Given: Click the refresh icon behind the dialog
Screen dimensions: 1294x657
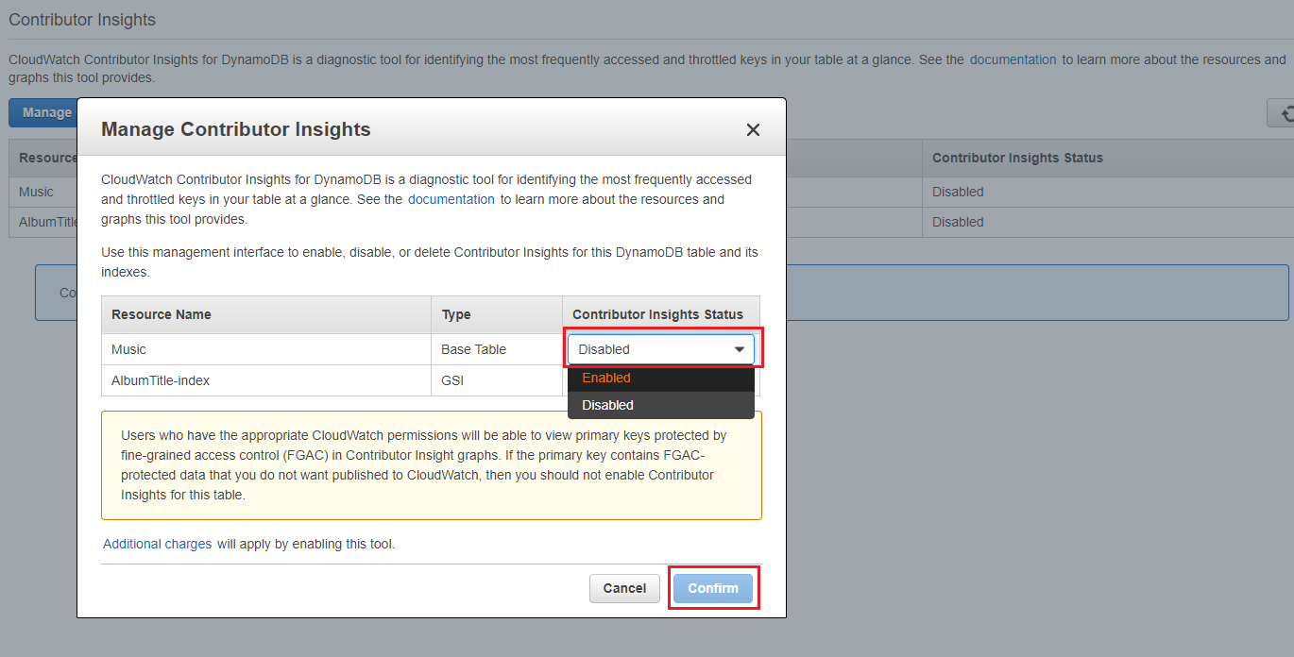Looking at the screenshot, I should [x=1284, y=113].
